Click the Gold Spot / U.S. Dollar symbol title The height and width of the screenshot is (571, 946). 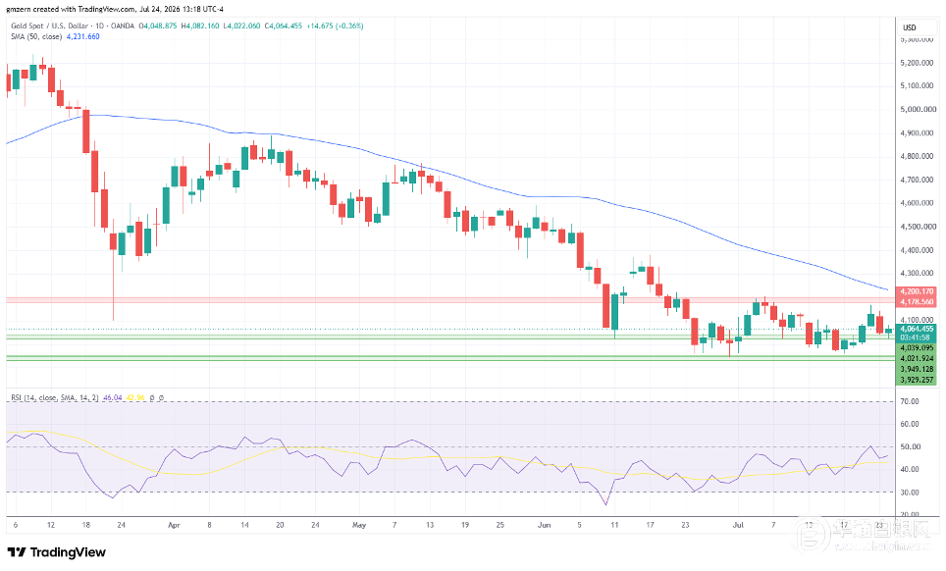[x=49, y=26]
